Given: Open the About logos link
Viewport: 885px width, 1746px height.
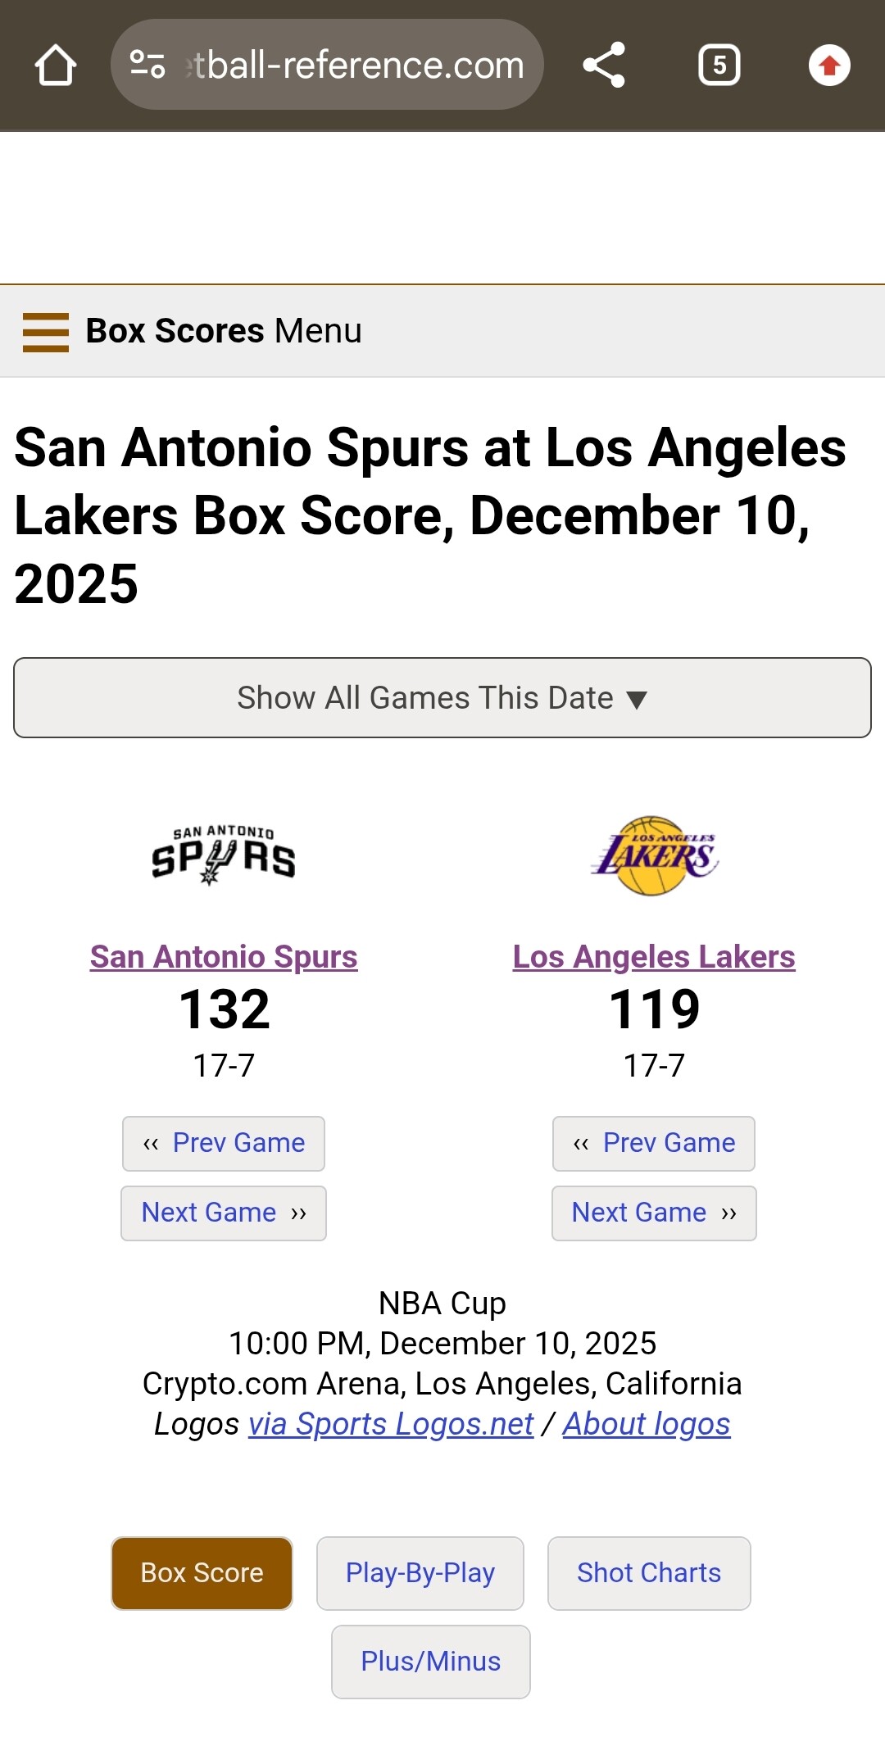Looking at the screenshot, I should 647,1425.
